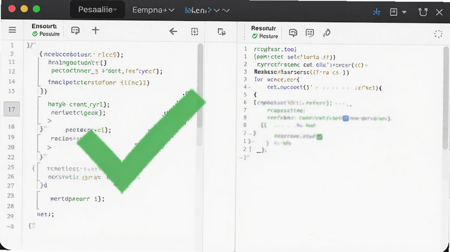Click the dashed circle icon at far right
Image resolution: width=450 pixels, height=252 pixels.
pos(438,34)
